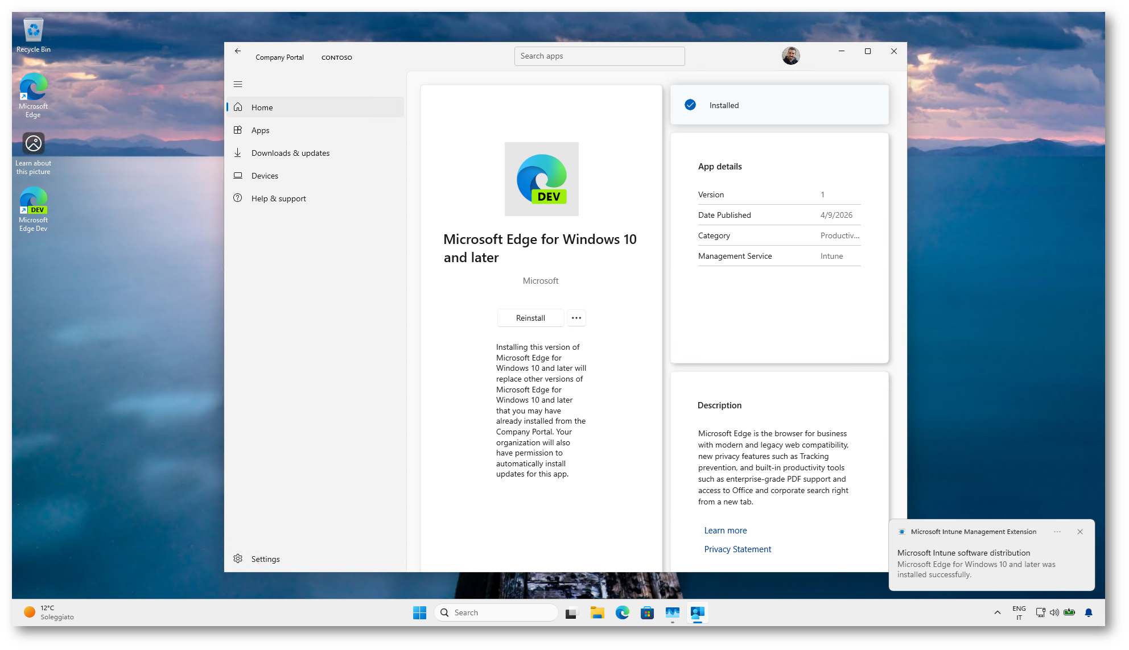Click the Microsoft Edge Dev app logo
Image resolution: width=1129 pixels, height=650 pixels.
pos(541,179)
